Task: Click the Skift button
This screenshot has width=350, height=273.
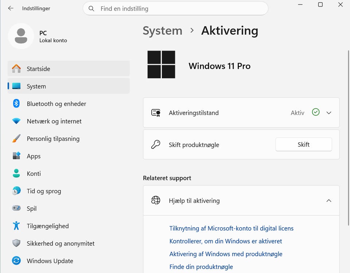Action: click(304, 145)
